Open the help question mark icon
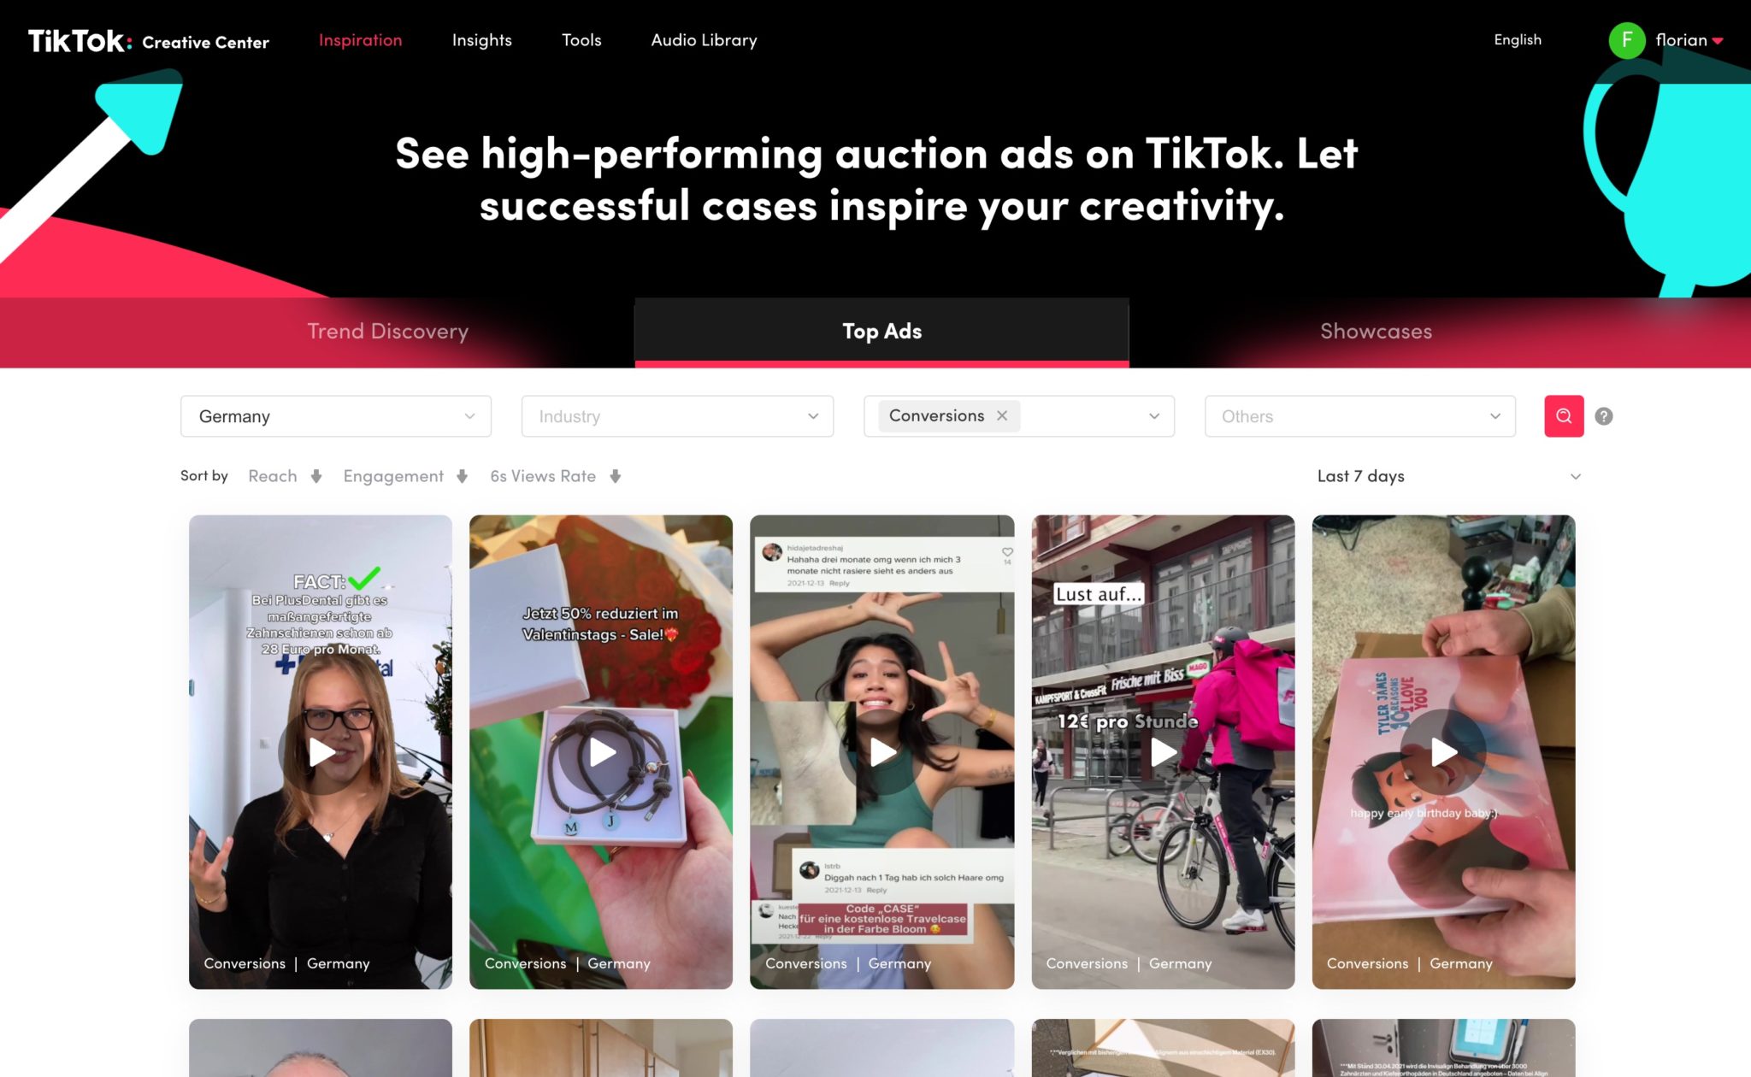 1604,416
